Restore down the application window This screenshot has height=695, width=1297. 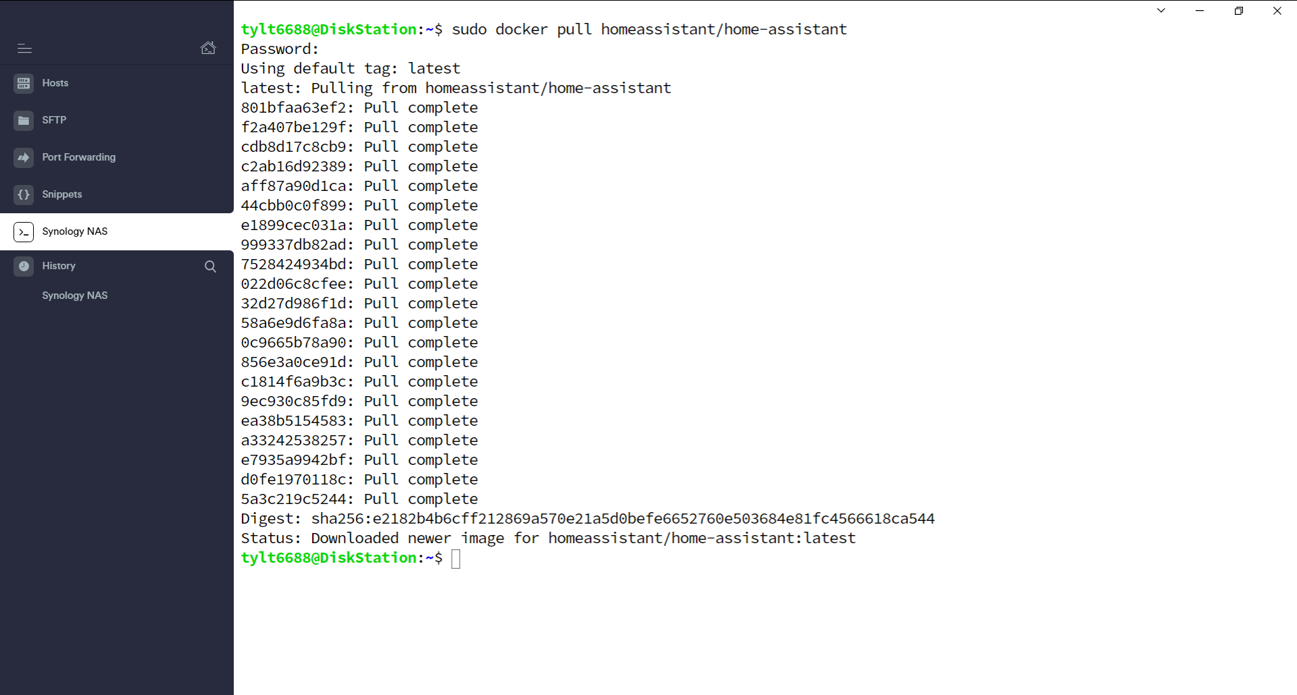pyautogui.click(x=1239, y=11)
